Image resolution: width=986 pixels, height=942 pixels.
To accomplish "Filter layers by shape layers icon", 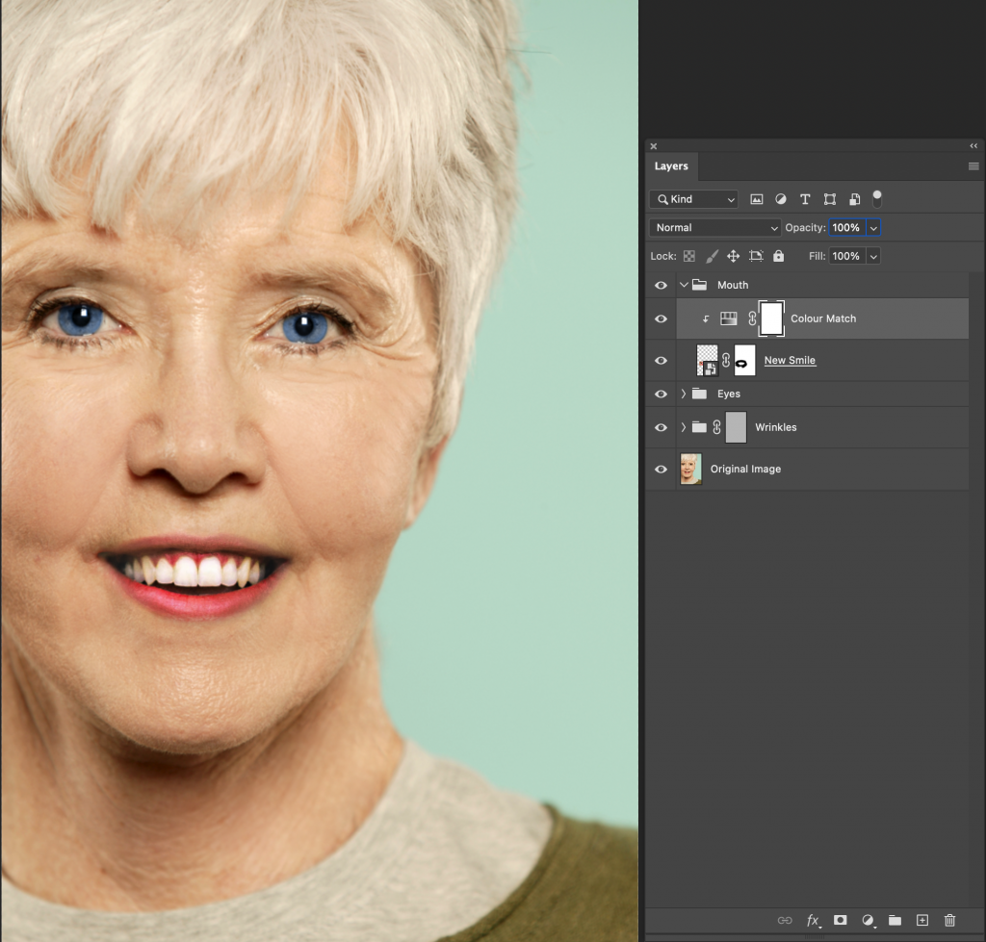I will 830,199.
